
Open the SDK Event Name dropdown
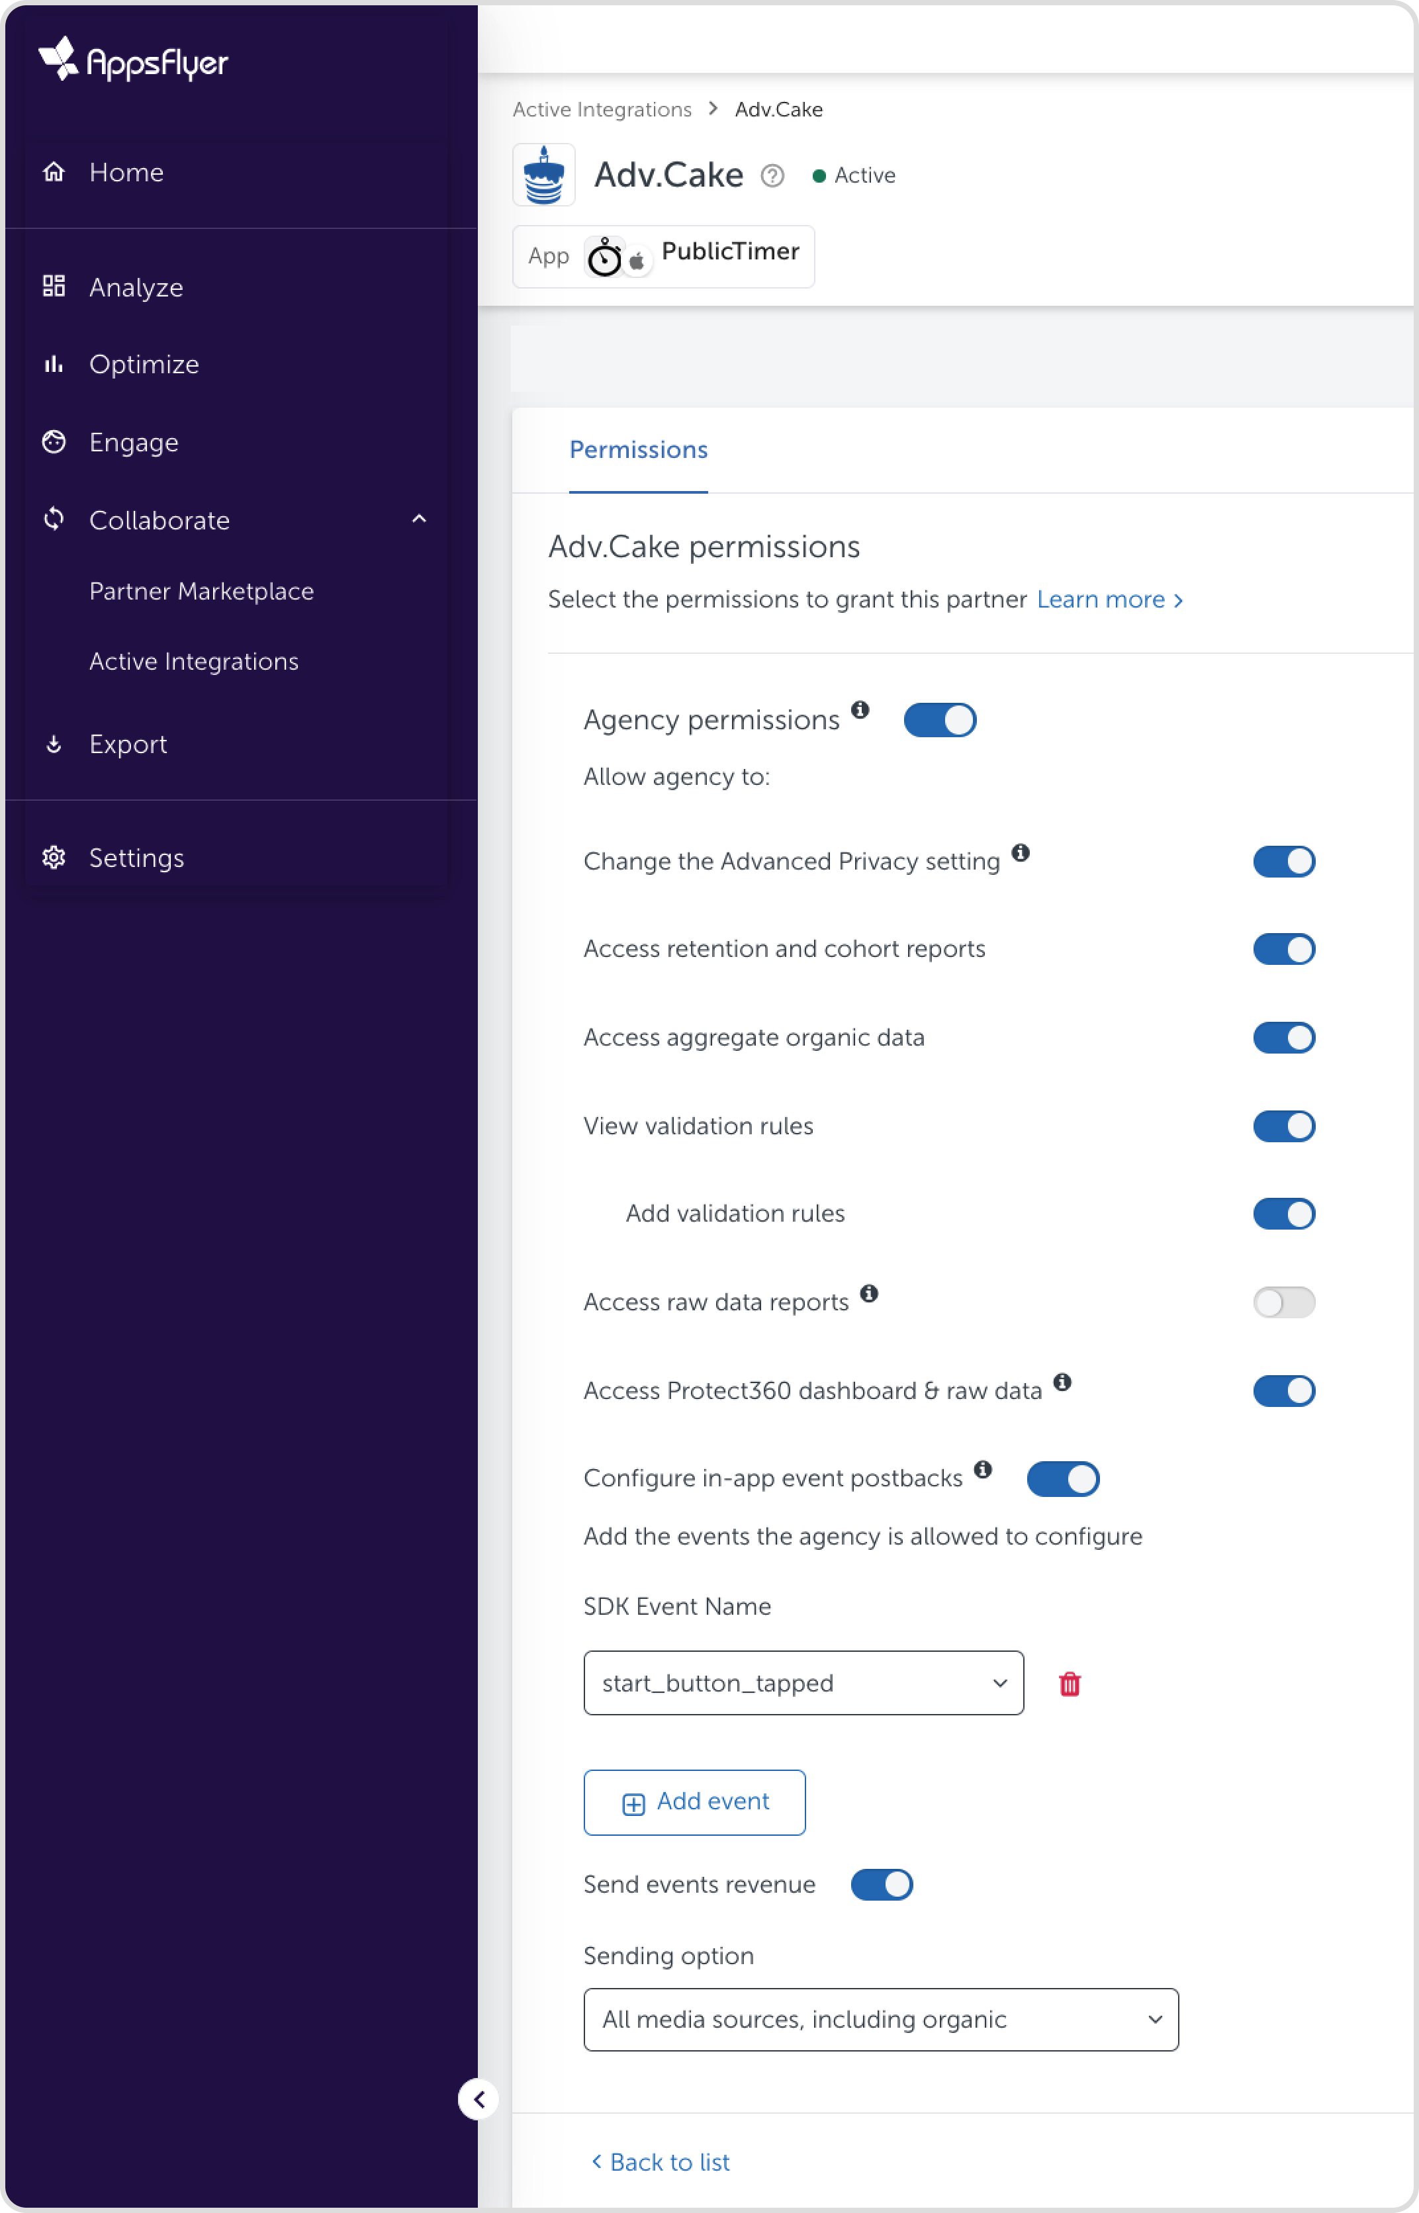coord(803,1684)
